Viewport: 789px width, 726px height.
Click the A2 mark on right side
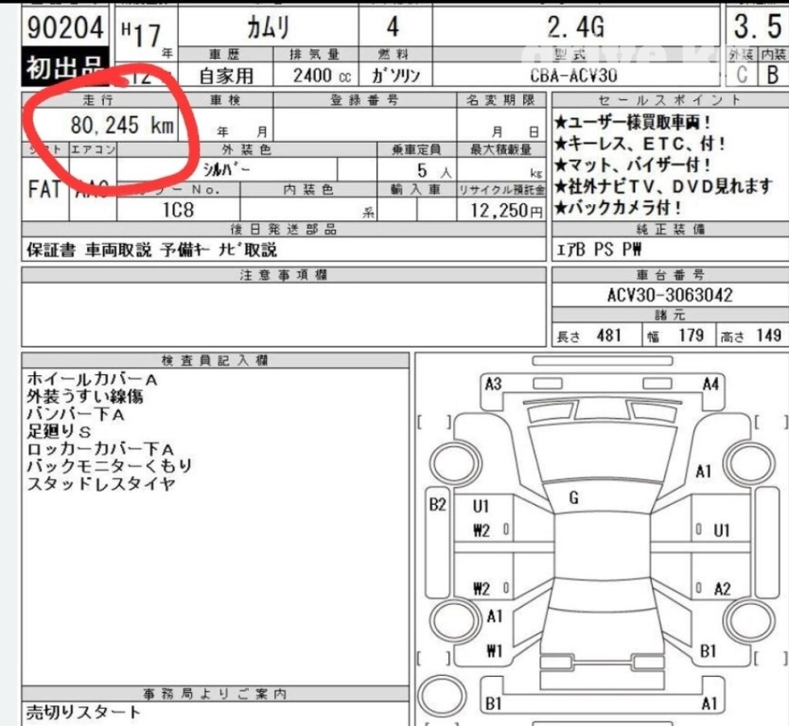pyautogui.click(x=723, y=589)
